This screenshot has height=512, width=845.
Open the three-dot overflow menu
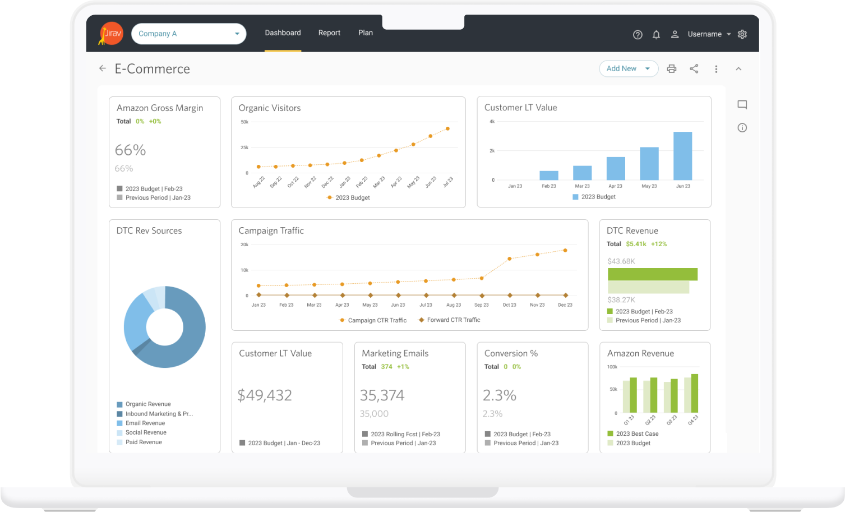point(716,68)
